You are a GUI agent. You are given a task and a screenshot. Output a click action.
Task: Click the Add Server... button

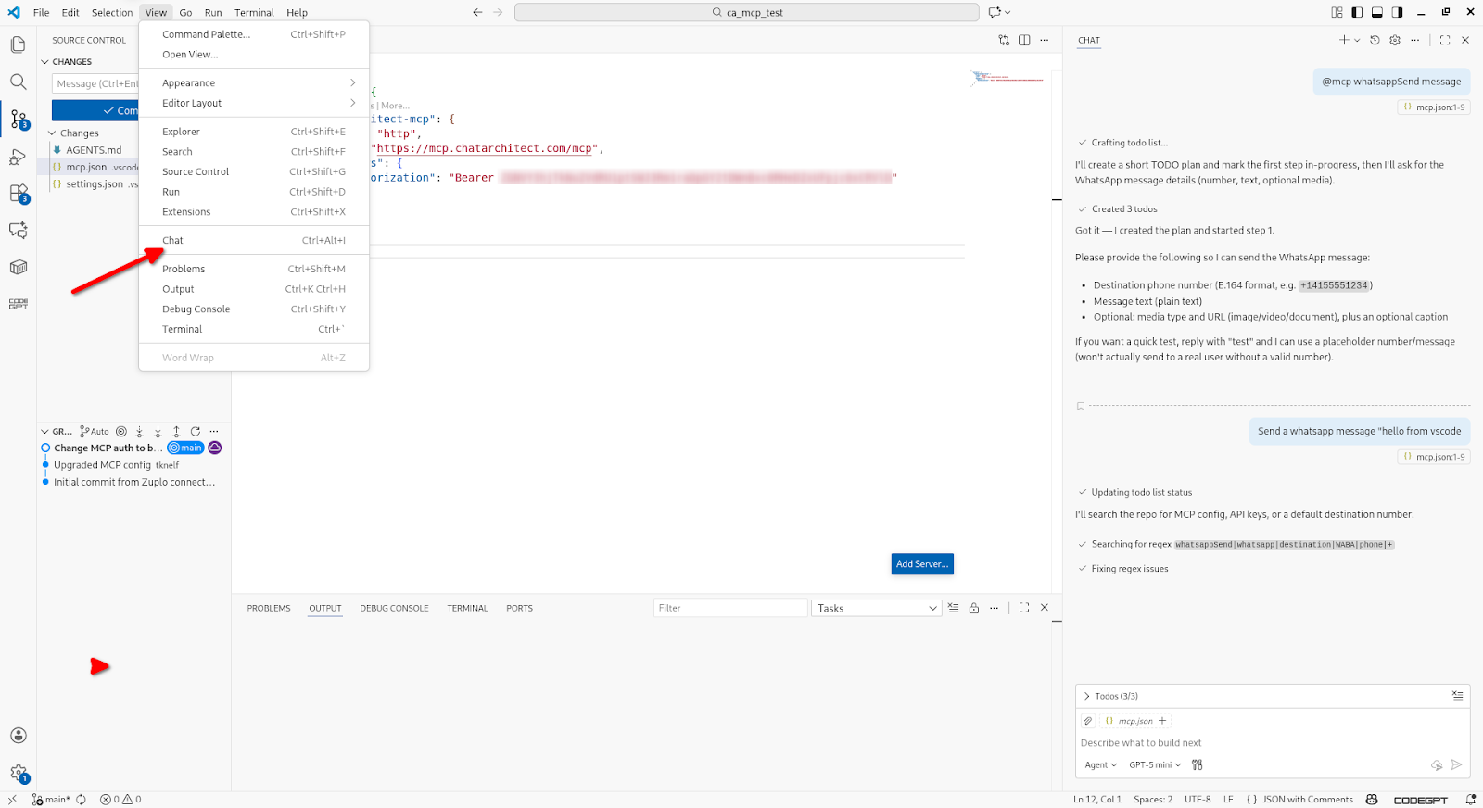coord(922,563)
